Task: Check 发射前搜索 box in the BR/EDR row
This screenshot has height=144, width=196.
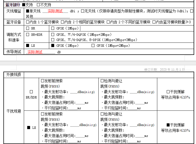Action: (x=42, y=81)
